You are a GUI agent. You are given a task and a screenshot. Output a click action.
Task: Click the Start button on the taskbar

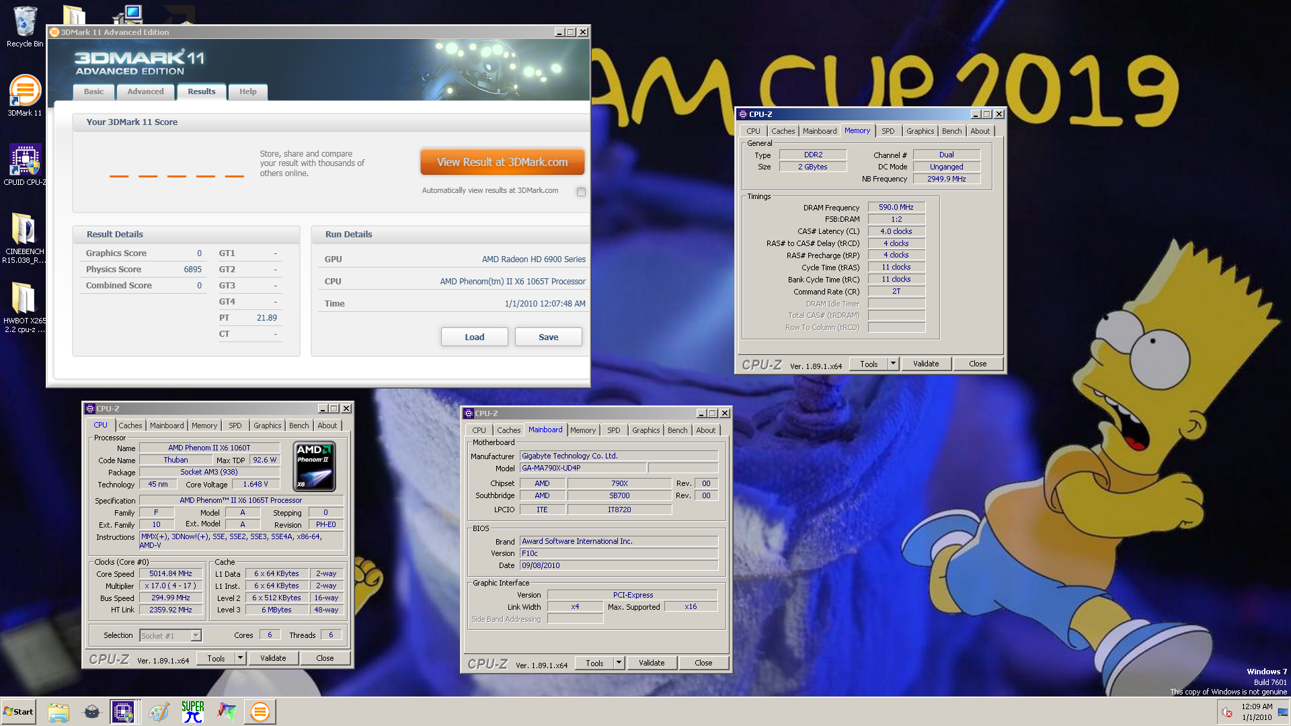point(18,712)
